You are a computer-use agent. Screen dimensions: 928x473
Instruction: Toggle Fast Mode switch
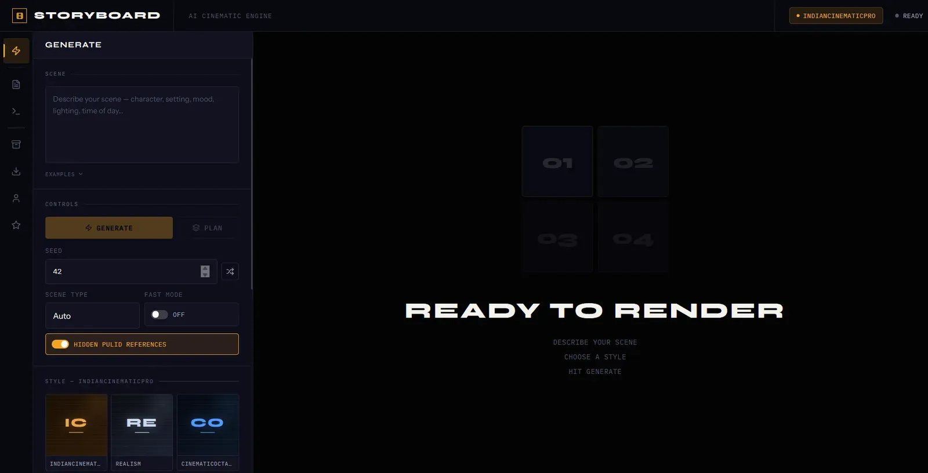(x=159, y=315)
